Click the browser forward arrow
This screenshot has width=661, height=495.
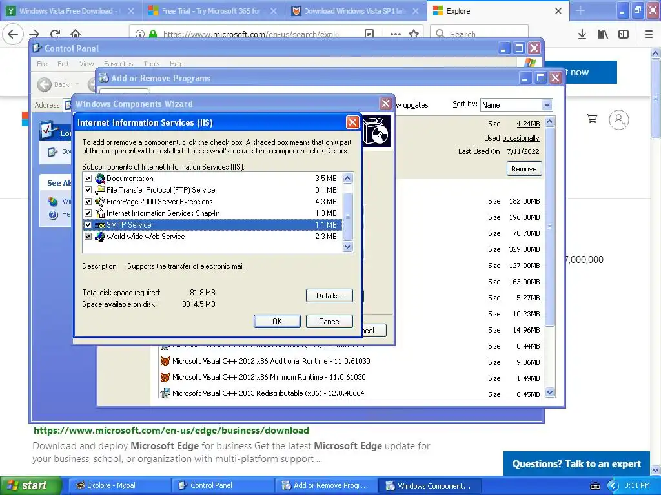(x=35, y=34)
